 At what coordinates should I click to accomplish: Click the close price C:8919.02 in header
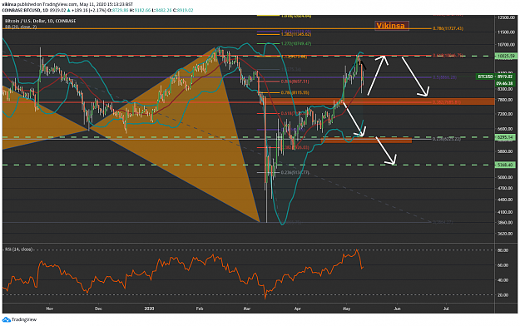[x=183, y=10]
